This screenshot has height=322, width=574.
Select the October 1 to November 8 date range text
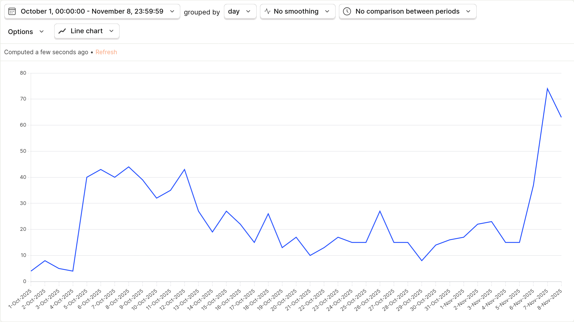pos(92,11)
